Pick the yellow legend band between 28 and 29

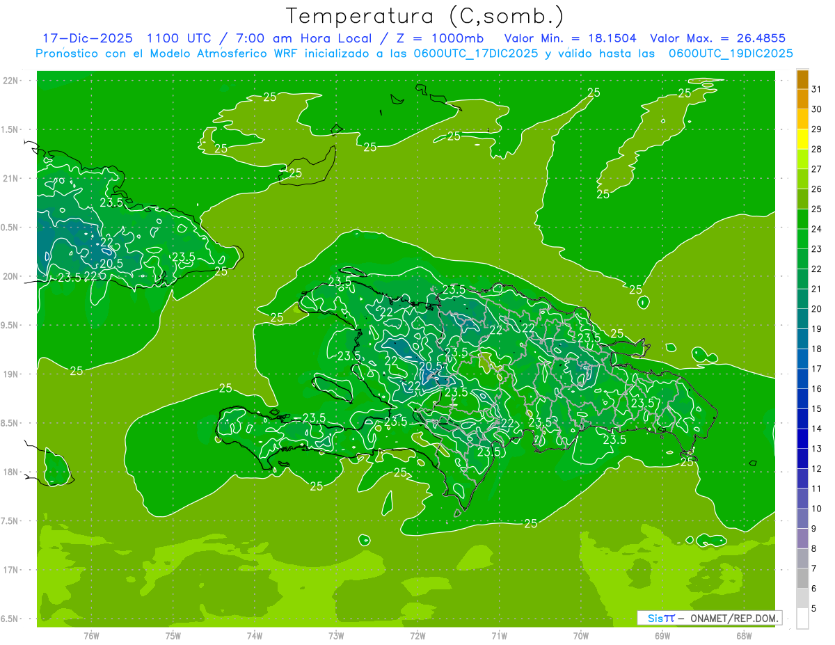[802, 139]
